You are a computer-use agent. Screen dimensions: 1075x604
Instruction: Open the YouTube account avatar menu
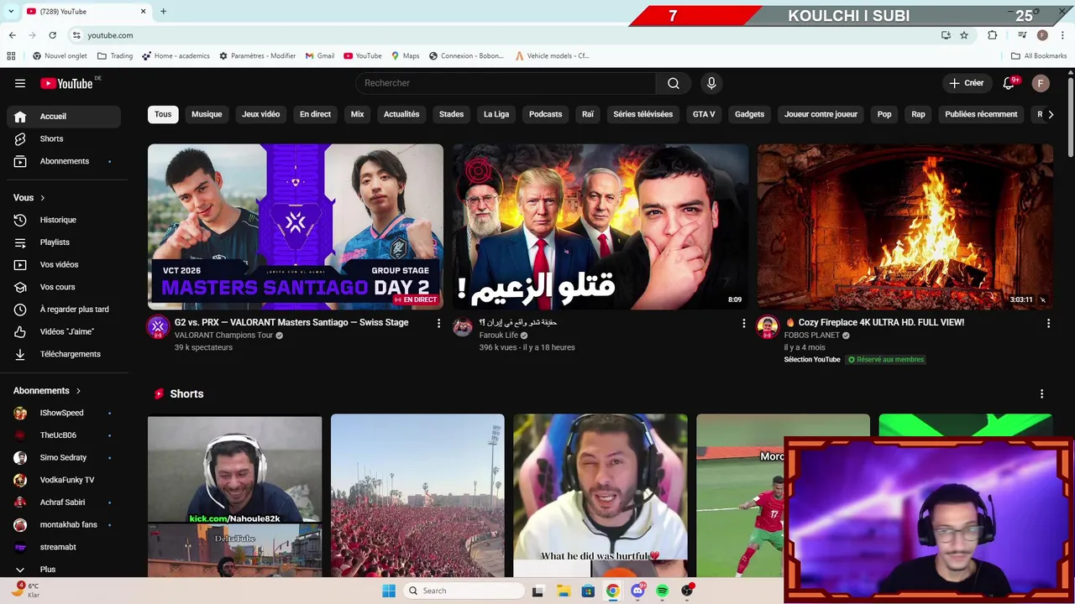pyautogui.click(x=1041, y=83)
